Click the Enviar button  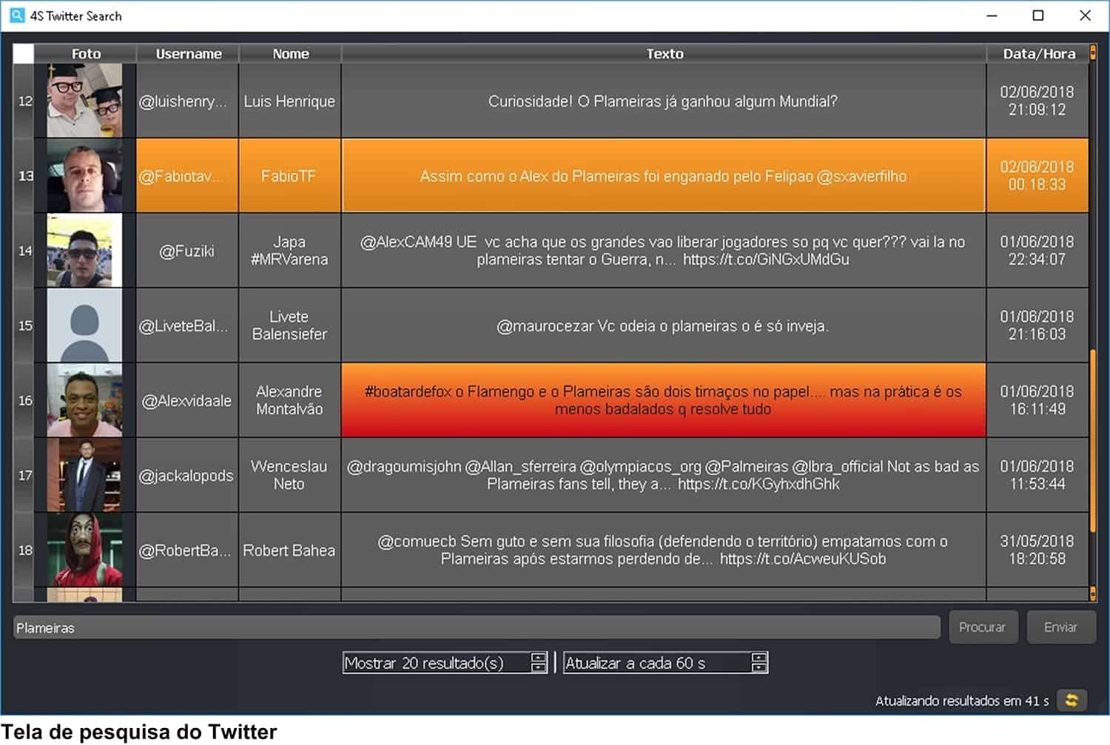point(1060,627)
